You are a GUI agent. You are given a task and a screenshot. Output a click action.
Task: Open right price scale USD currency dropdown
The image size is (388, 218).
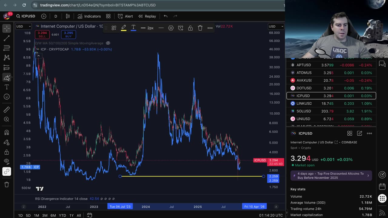(276, 26)
